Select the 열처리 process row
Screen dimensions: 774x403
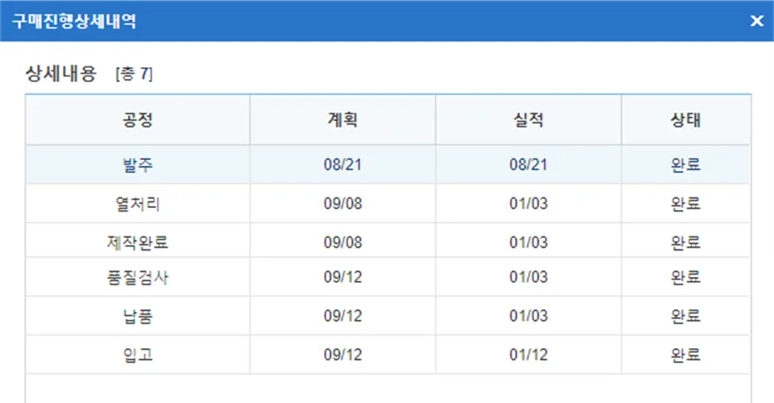tap(137, 203)
